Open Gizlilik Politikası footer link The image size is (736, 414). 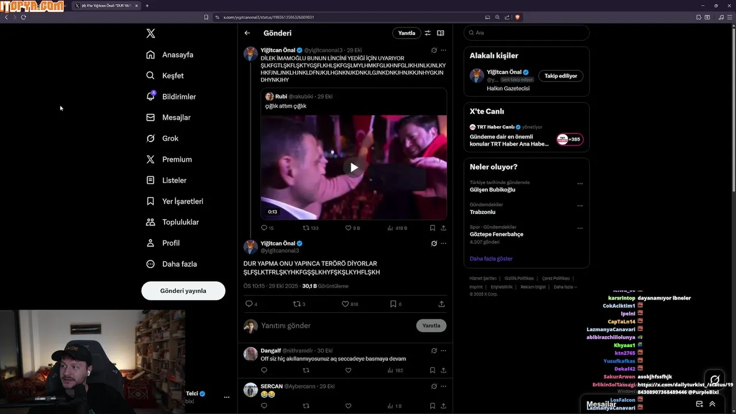[519, 278]
